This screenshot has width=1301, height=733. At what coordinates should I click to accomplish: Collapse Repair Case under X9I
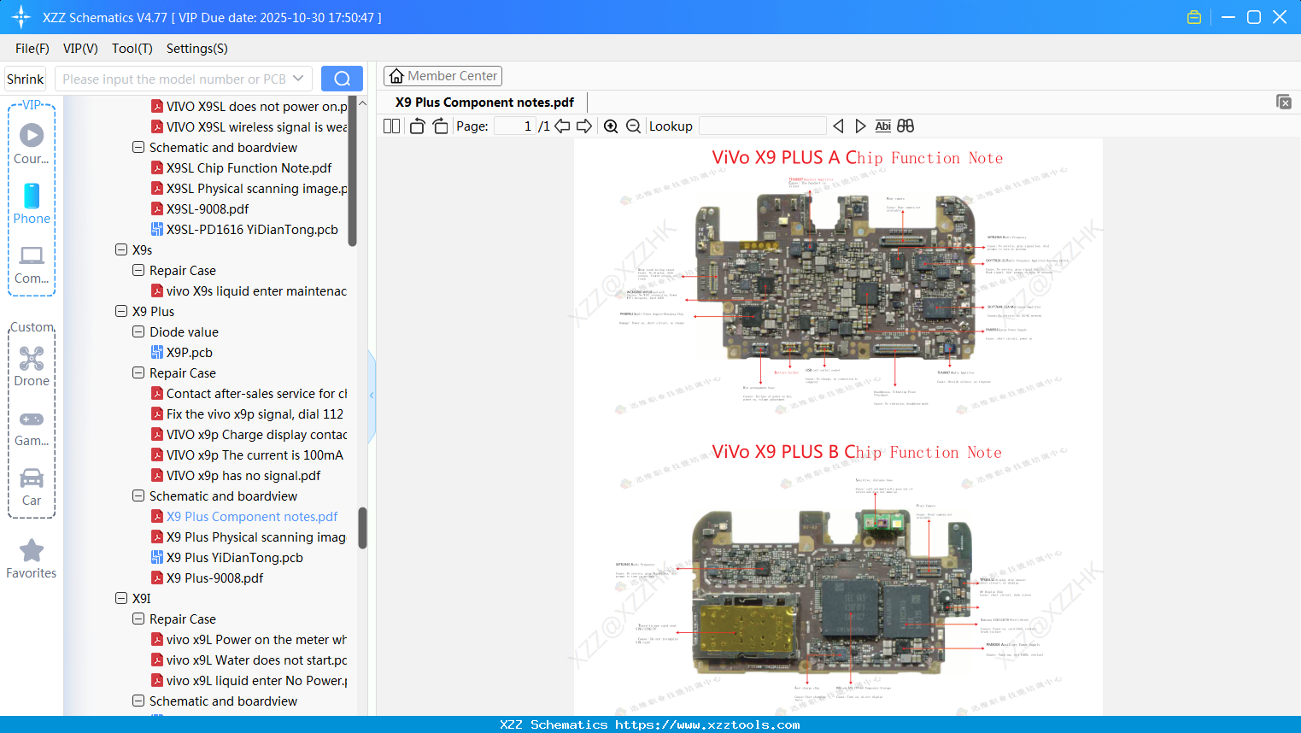pyautogui.click(x=138, y=619)
